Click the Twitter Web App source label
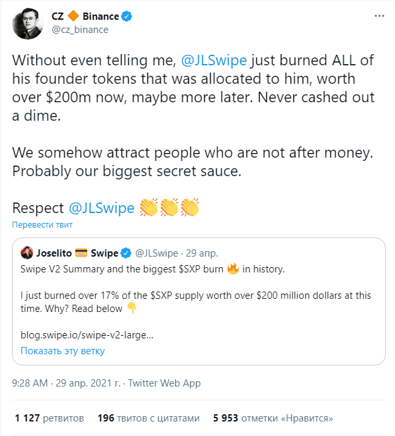Image resolution: width=395 pixels, height=436 pixels. 164,383
